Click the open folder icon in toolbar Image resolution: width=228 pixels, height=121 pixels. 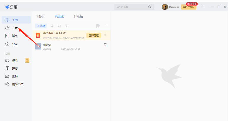tap(59, 26)
